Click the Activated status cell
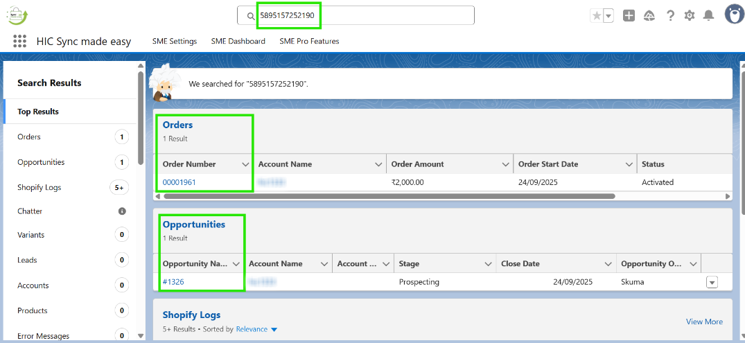 [x=658, y=182]
